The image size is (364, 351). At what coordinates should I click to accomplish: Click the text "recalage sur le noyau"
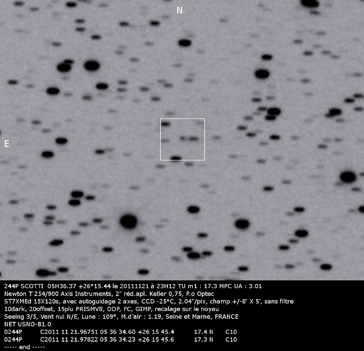[x=187, y=309]
